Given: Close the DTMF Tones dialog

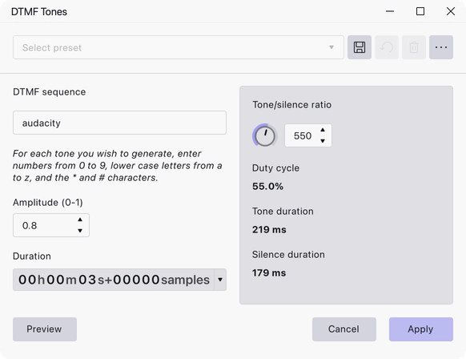Looking at the screenshot, I should 451,11.
